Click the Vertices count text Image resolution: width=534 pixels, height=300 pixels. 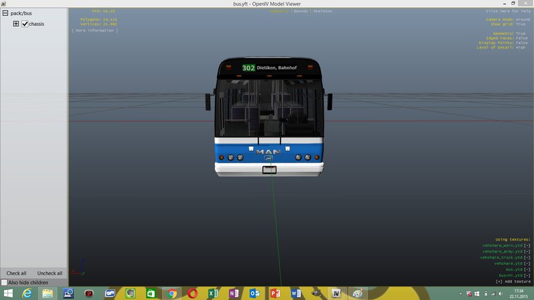98,24
